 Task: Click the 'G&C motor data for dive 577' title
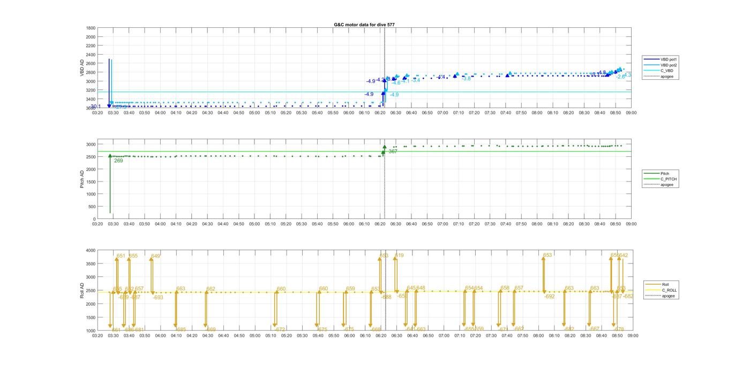[x=364, y=25]
